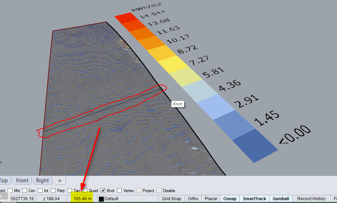This screenshot has width=337, height=203.
Task: Tick the Project osnap checkbox
Action: 139,190
